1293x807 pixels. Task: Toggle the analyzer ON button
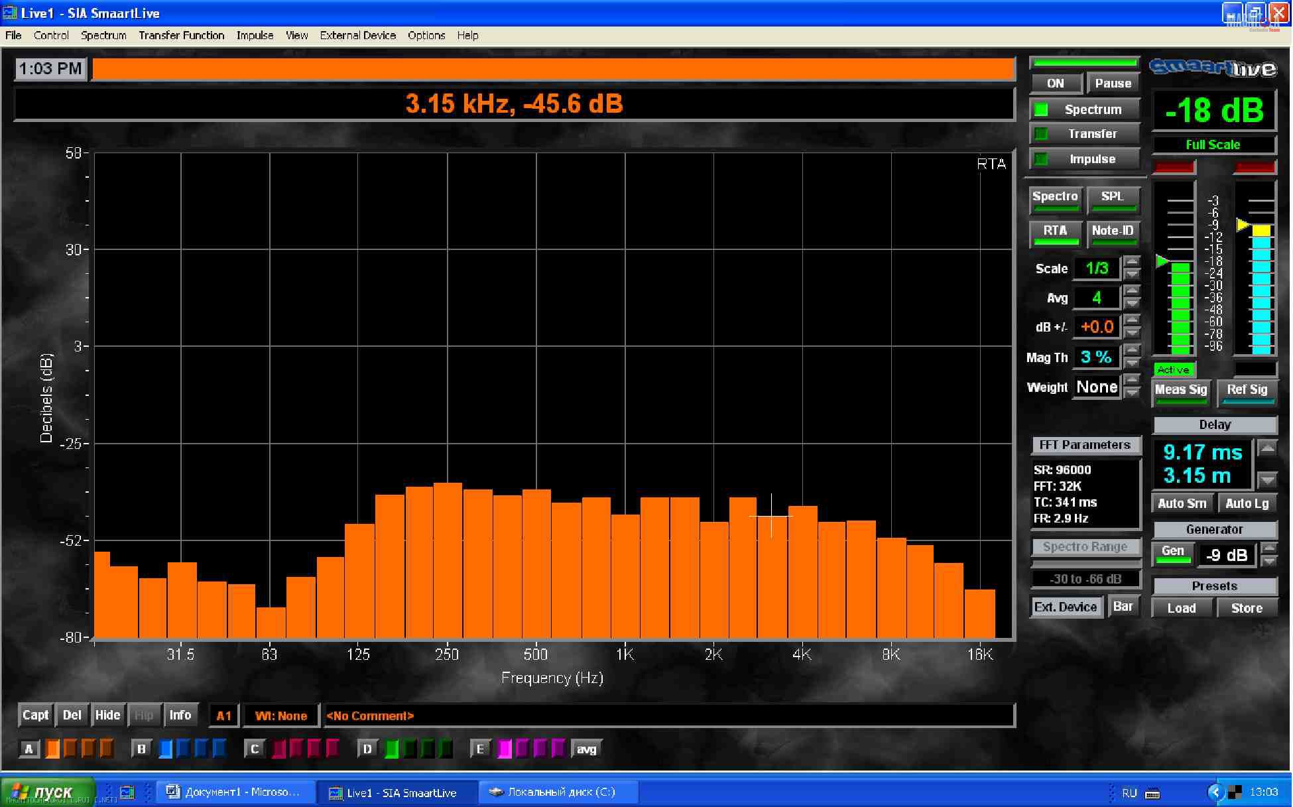1056,84
